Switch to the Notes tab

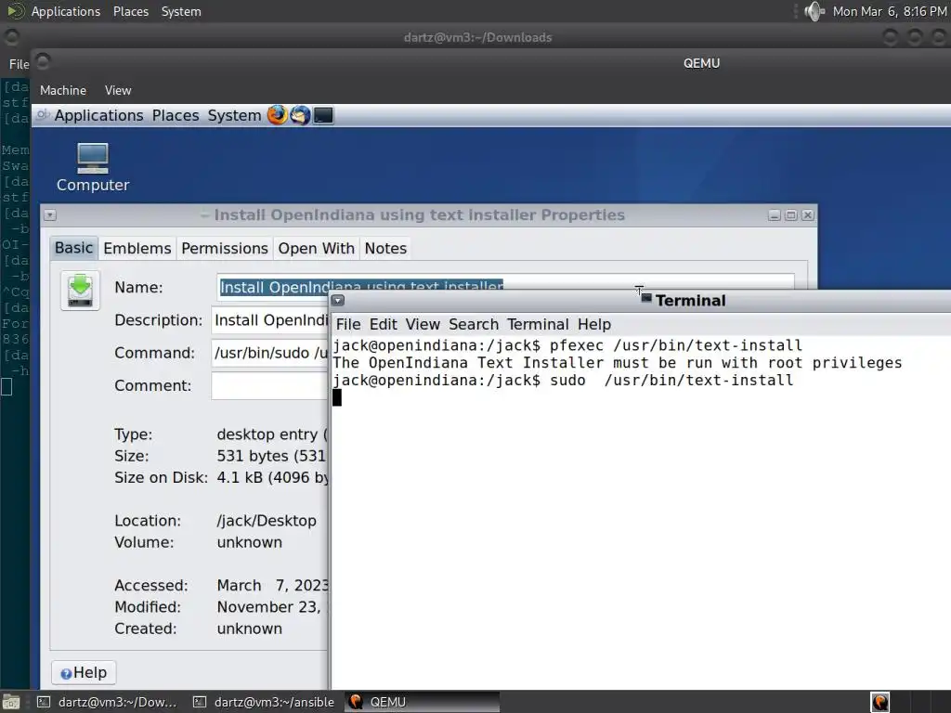[385, 249]
